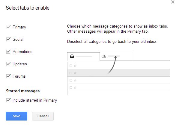
Task: Select the first preview inbox tab
Action: pyautogui.click(x=83, y=56)
